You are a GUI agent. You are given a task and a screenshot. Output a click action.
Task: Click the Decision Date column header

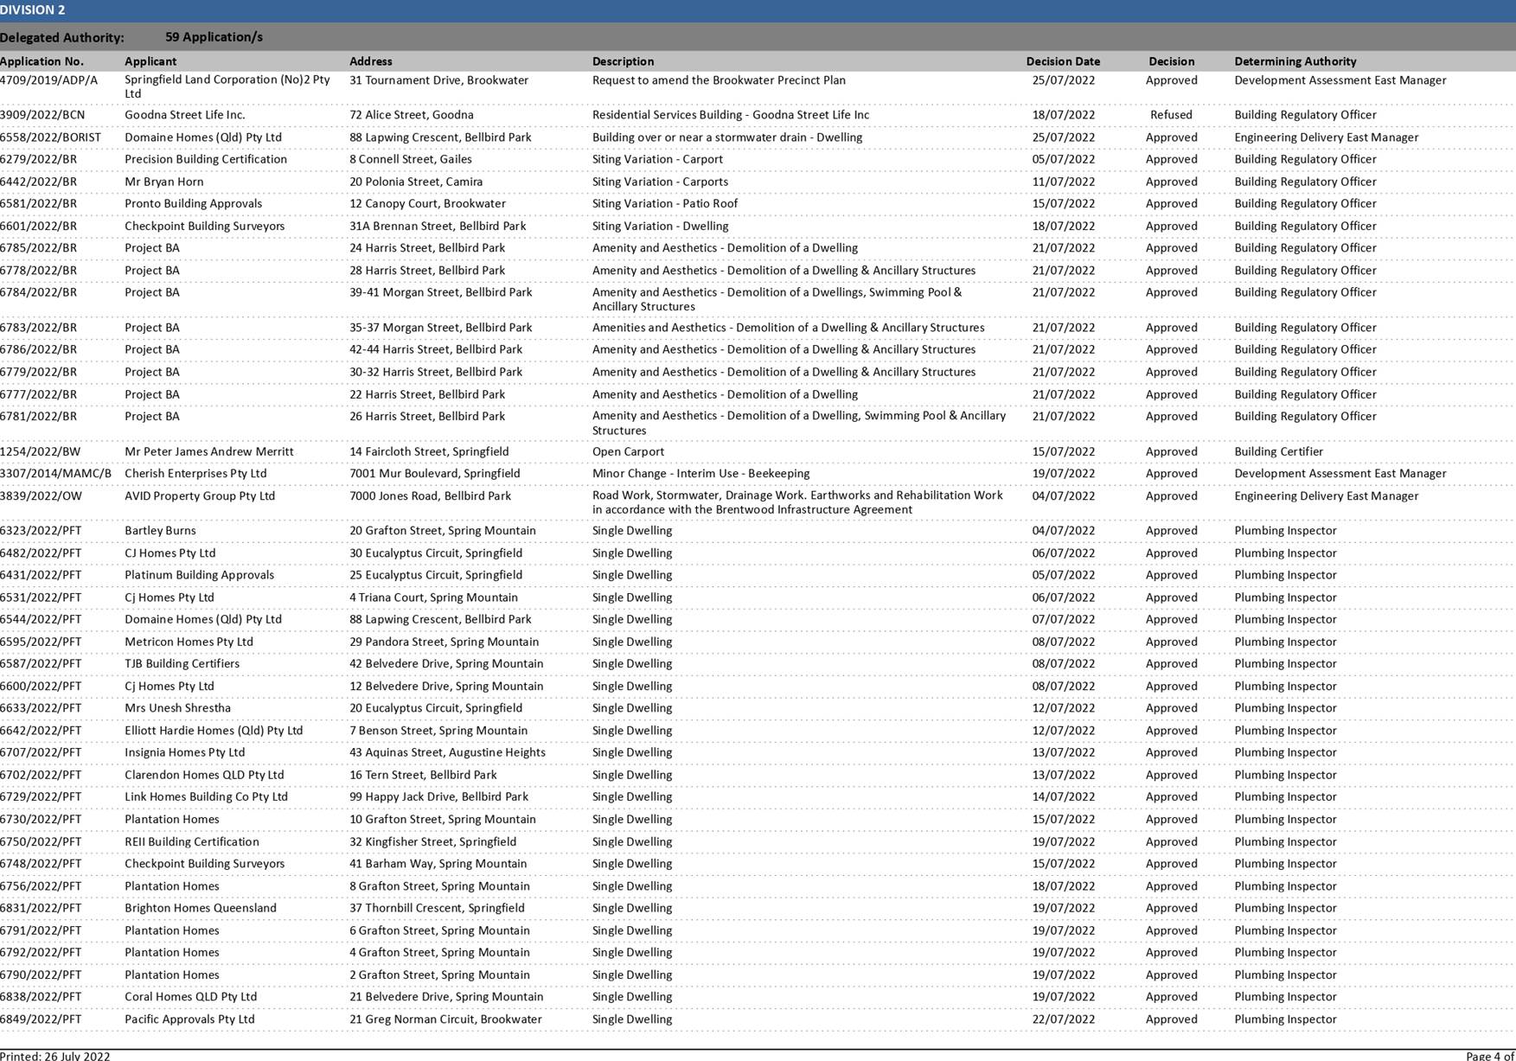pyautogui.click(x=1063, y=61)
